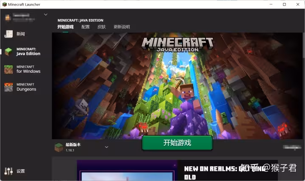Click the MINECRAFT: JAVA EDITION header title
The width and height of the screenshot is (305, 181).
tap(80, 20)
